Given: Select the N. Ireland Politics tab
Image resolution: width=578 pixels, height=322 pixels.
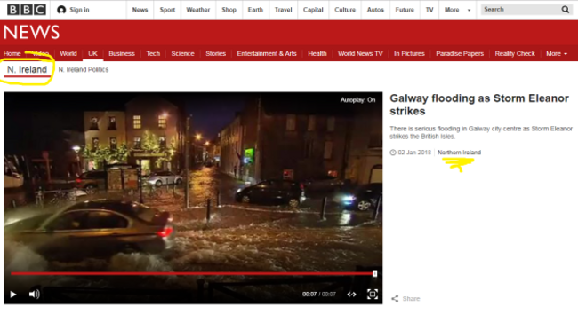Looking at the screenshot, I should point(84,69).
